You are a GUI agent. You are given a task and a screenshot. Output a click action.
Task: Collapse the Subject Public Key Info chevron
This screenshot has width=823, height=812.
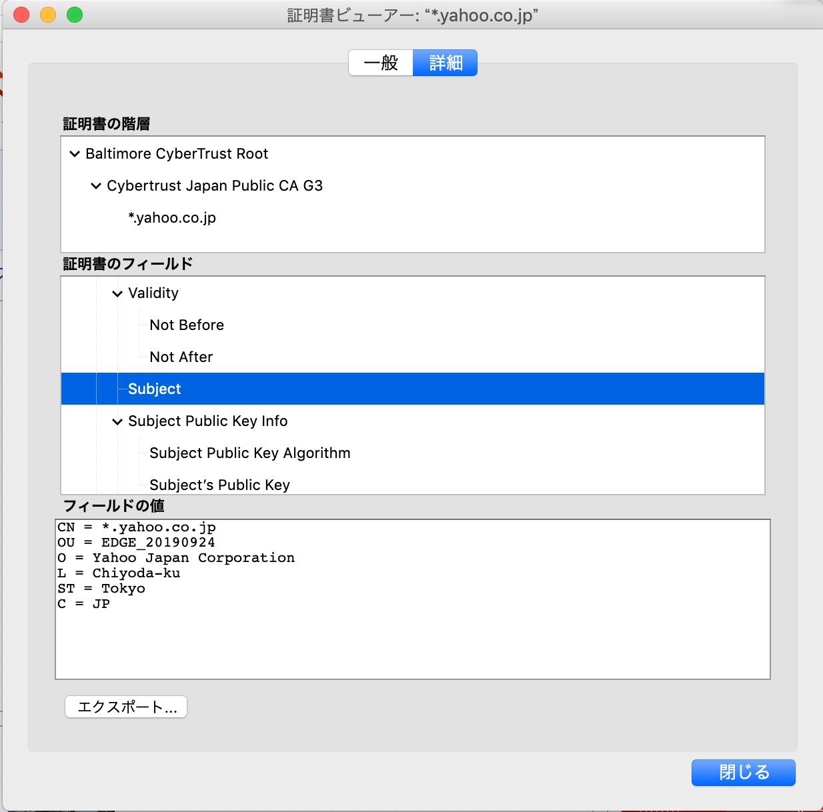[117, 421]
